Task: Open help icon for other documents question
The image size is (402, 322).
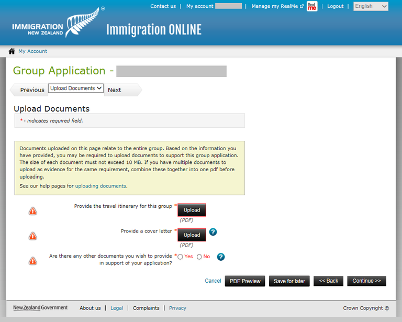Action: (221, 257)
